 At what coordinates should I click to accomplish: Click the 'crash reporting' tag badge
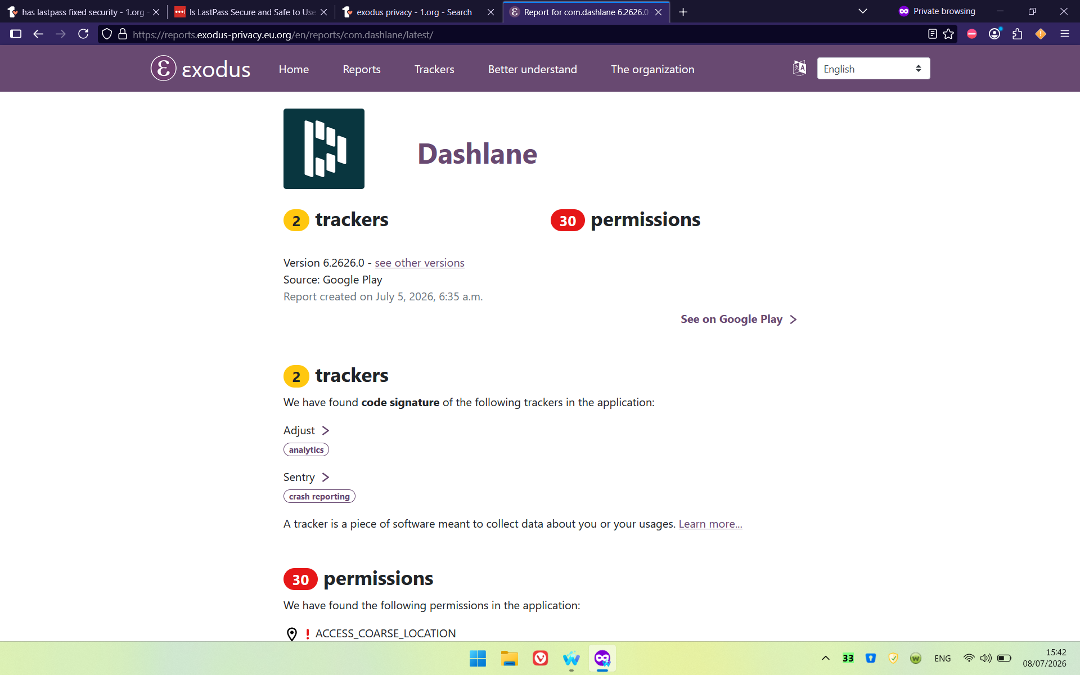pos(319,496)
